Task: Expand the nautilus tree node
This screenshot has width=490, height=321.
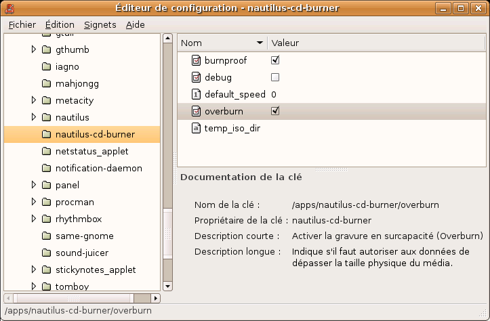Action: (34, 117)
